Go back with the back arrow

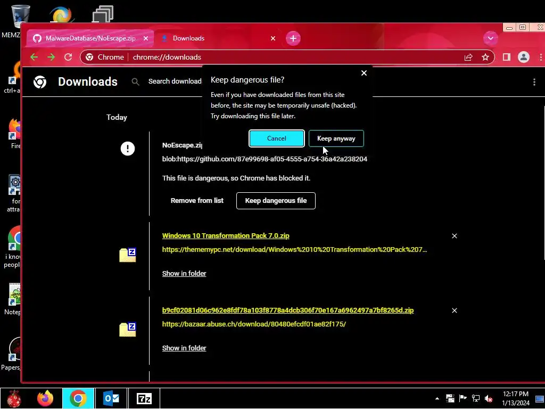[34, 57]
